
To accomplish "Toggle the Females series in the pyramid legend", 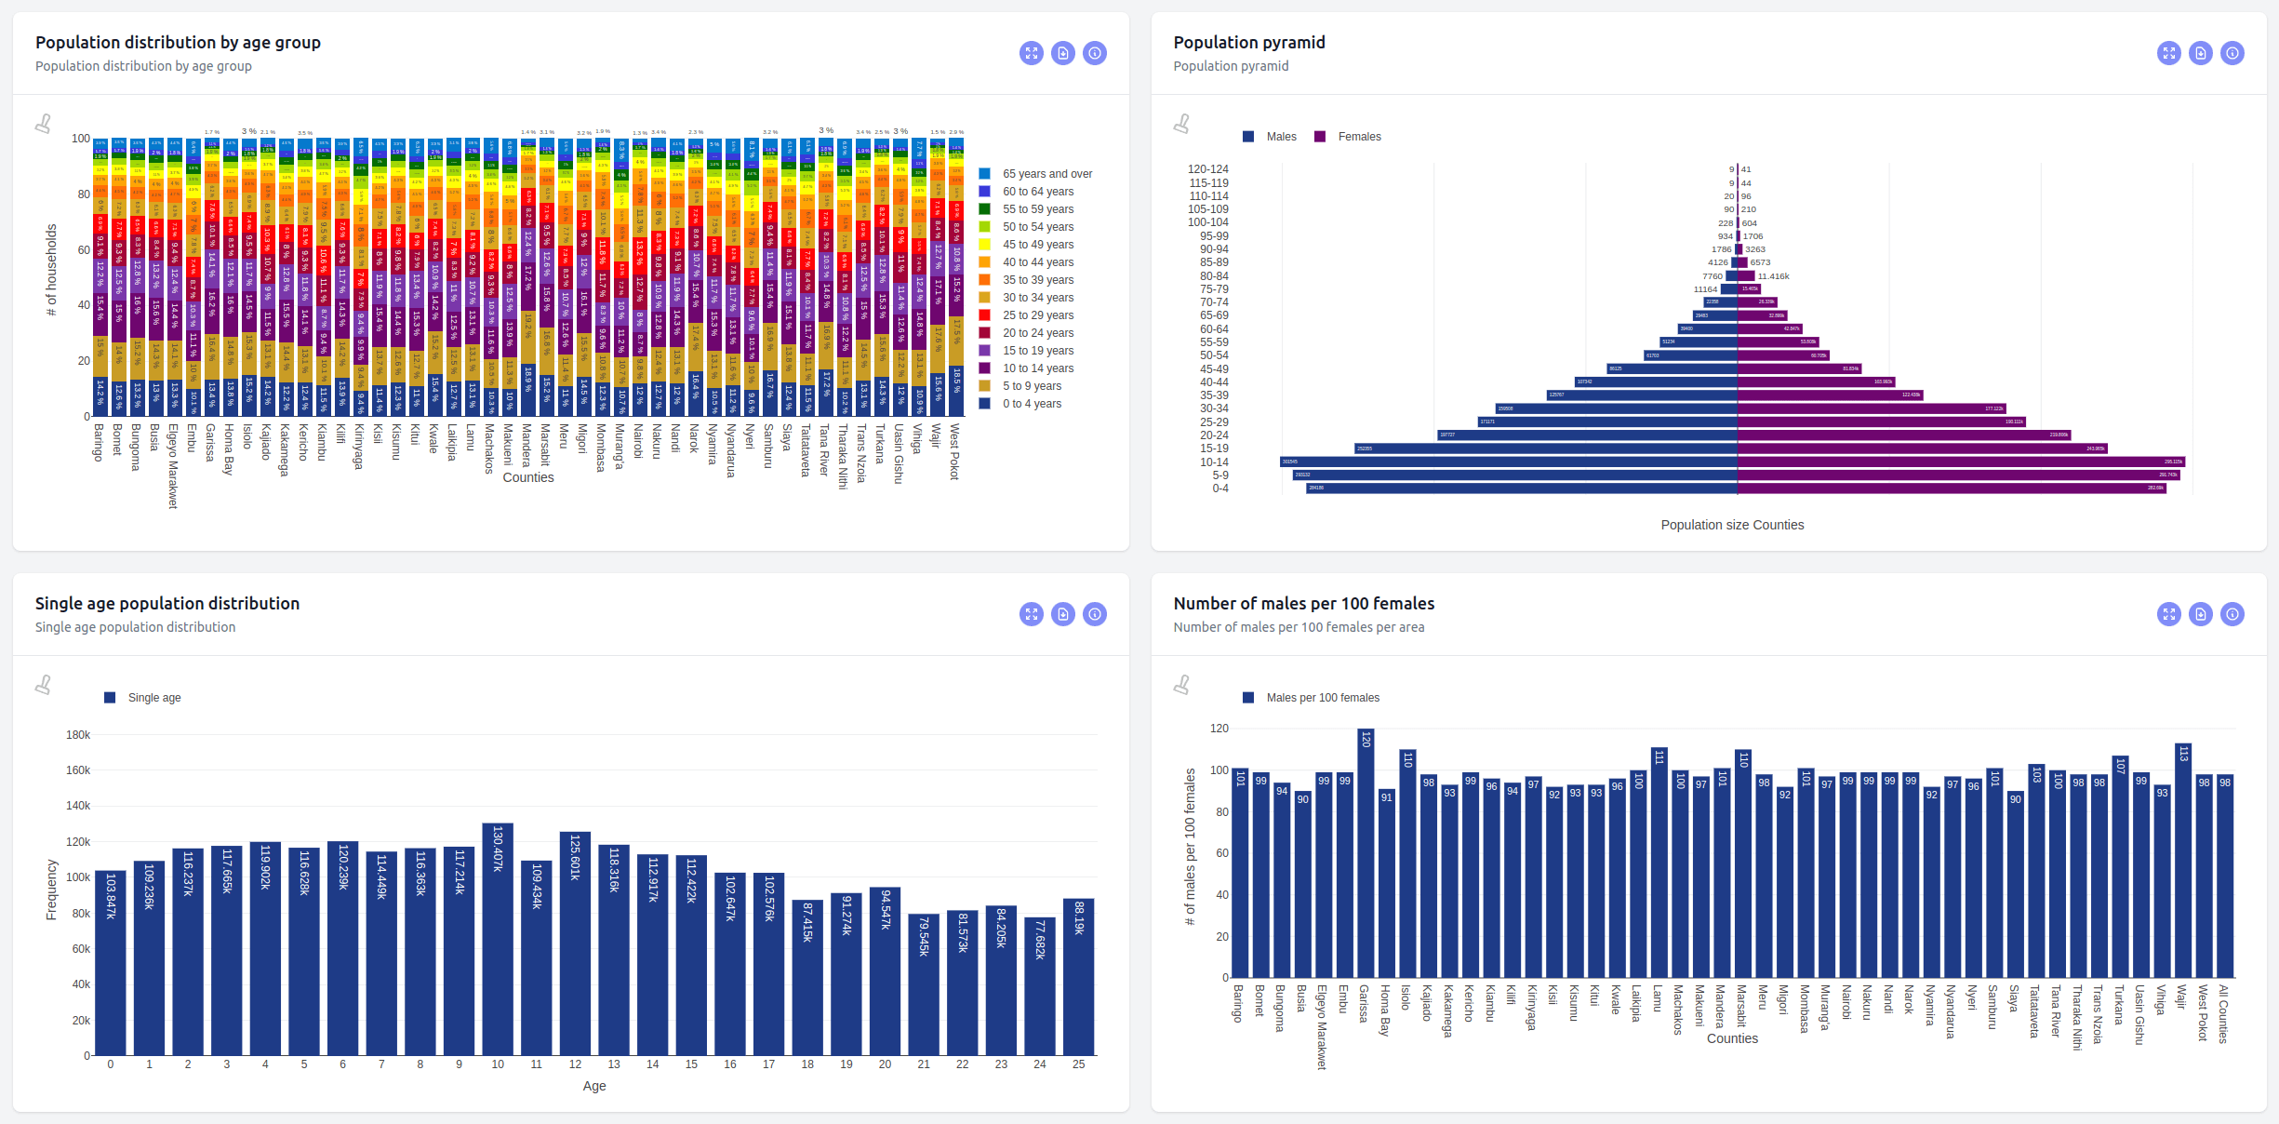I will (1347, 137).
